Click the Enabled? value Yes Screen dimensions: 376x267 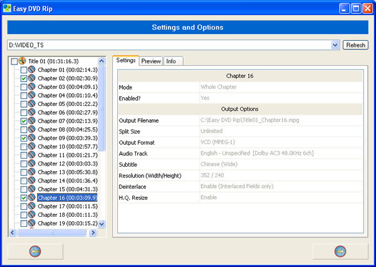pos(205,98)
